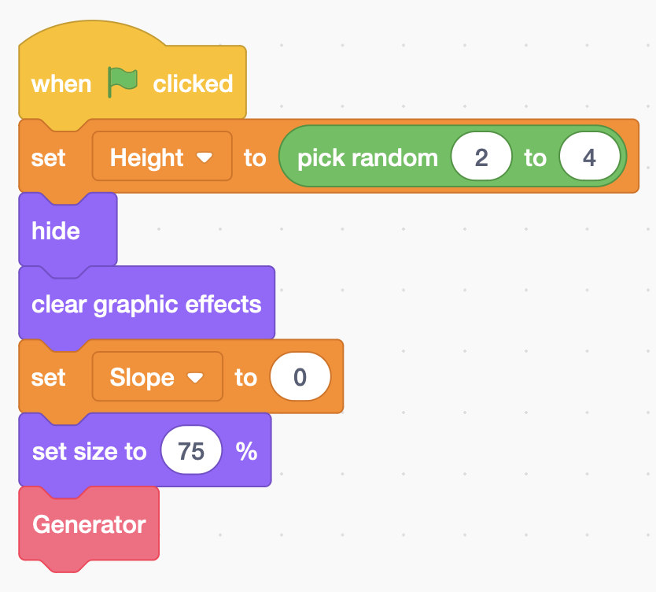
Task: Click the Slope value field showing 0
Action: (x=300, y=378)
